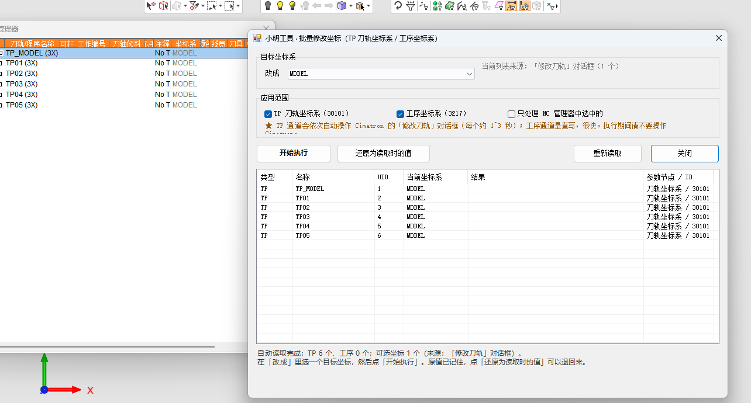Click the plain funnel filter icon
The image size is (751, 403).
pyautogui.click(x=411, y=6)
